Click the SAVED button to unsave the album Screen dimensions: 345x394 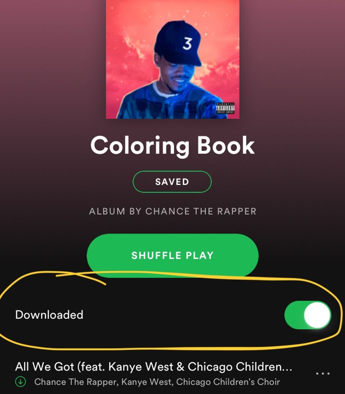(x=172, y=182)
